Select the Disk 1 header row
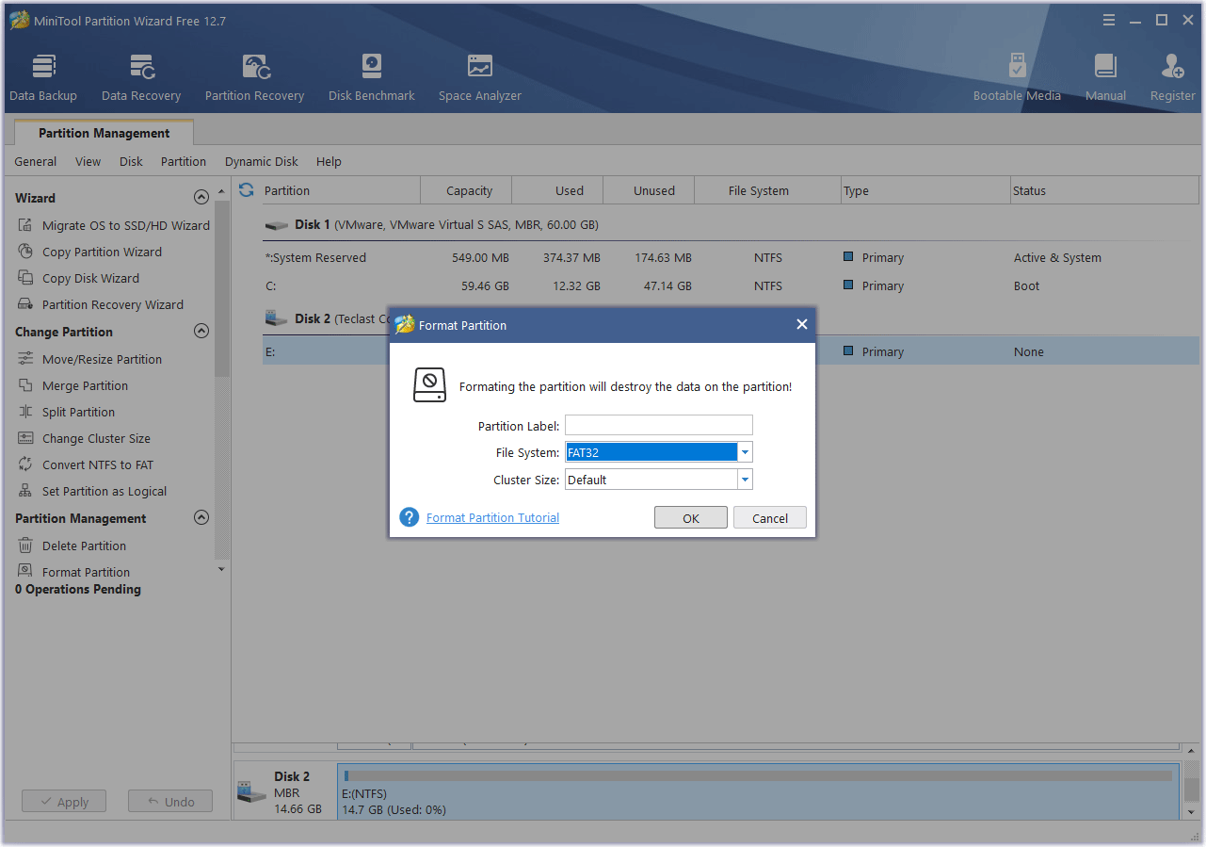 731,224
